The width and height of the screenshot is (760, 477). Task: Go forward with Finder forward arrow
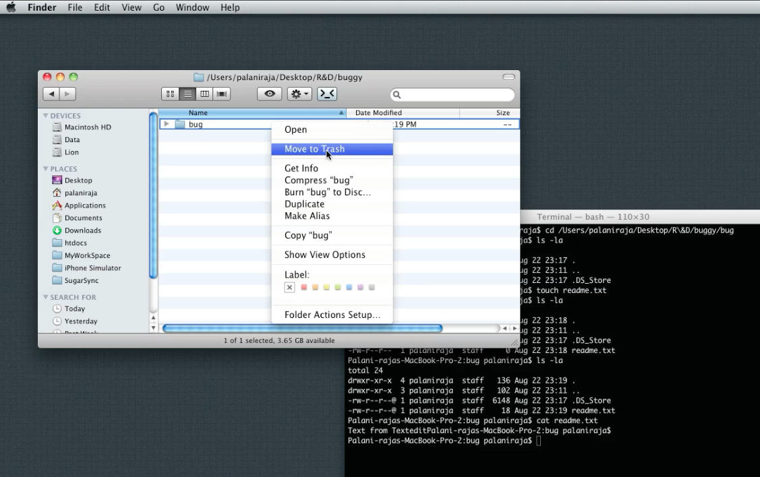pyautogui.click(x=68, y=94)
